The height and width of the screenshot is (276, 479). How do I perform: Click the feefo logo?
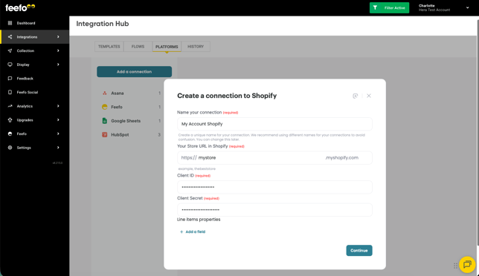20,7
